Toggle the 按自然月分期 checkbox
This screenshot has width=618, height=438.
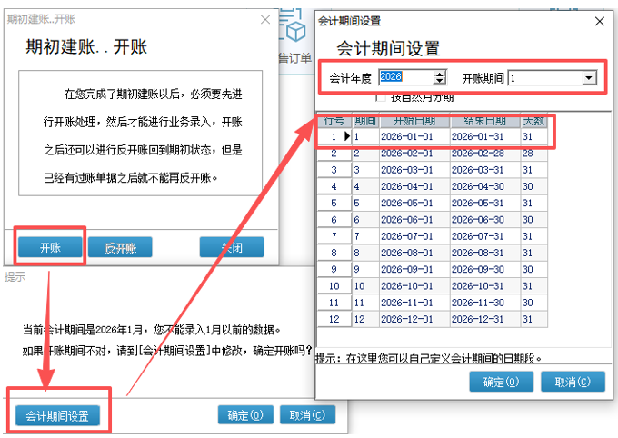[379, 96]
